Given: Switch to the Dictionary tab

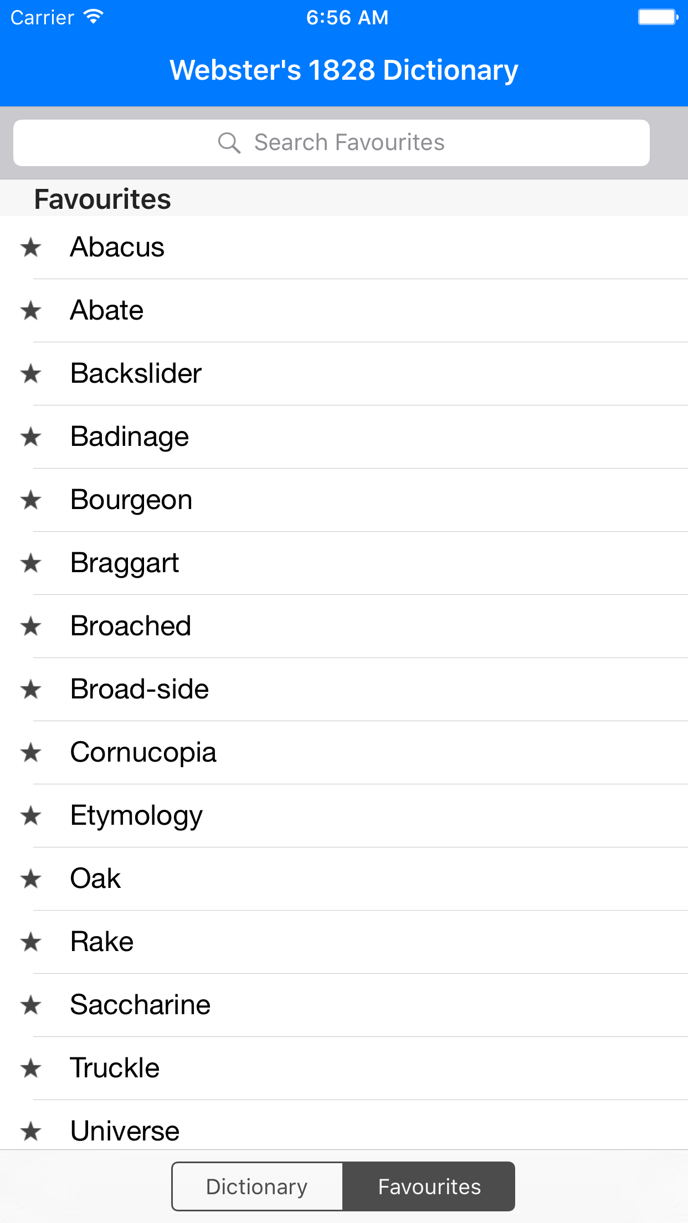Looking at the screenshot, I should click(256, 1186).
